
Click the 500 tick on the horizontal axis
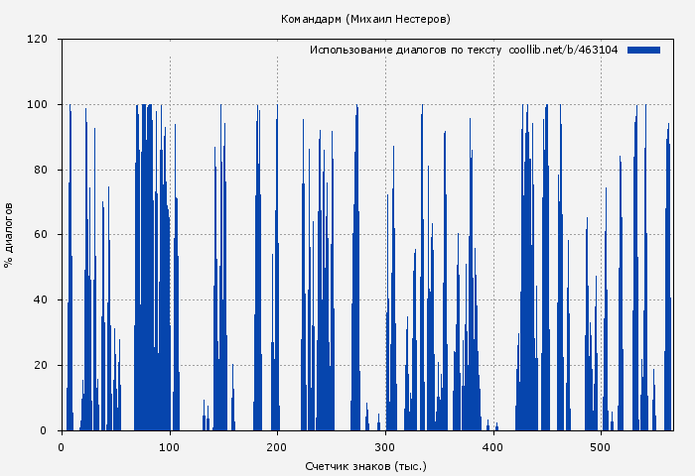pos(602,447)
